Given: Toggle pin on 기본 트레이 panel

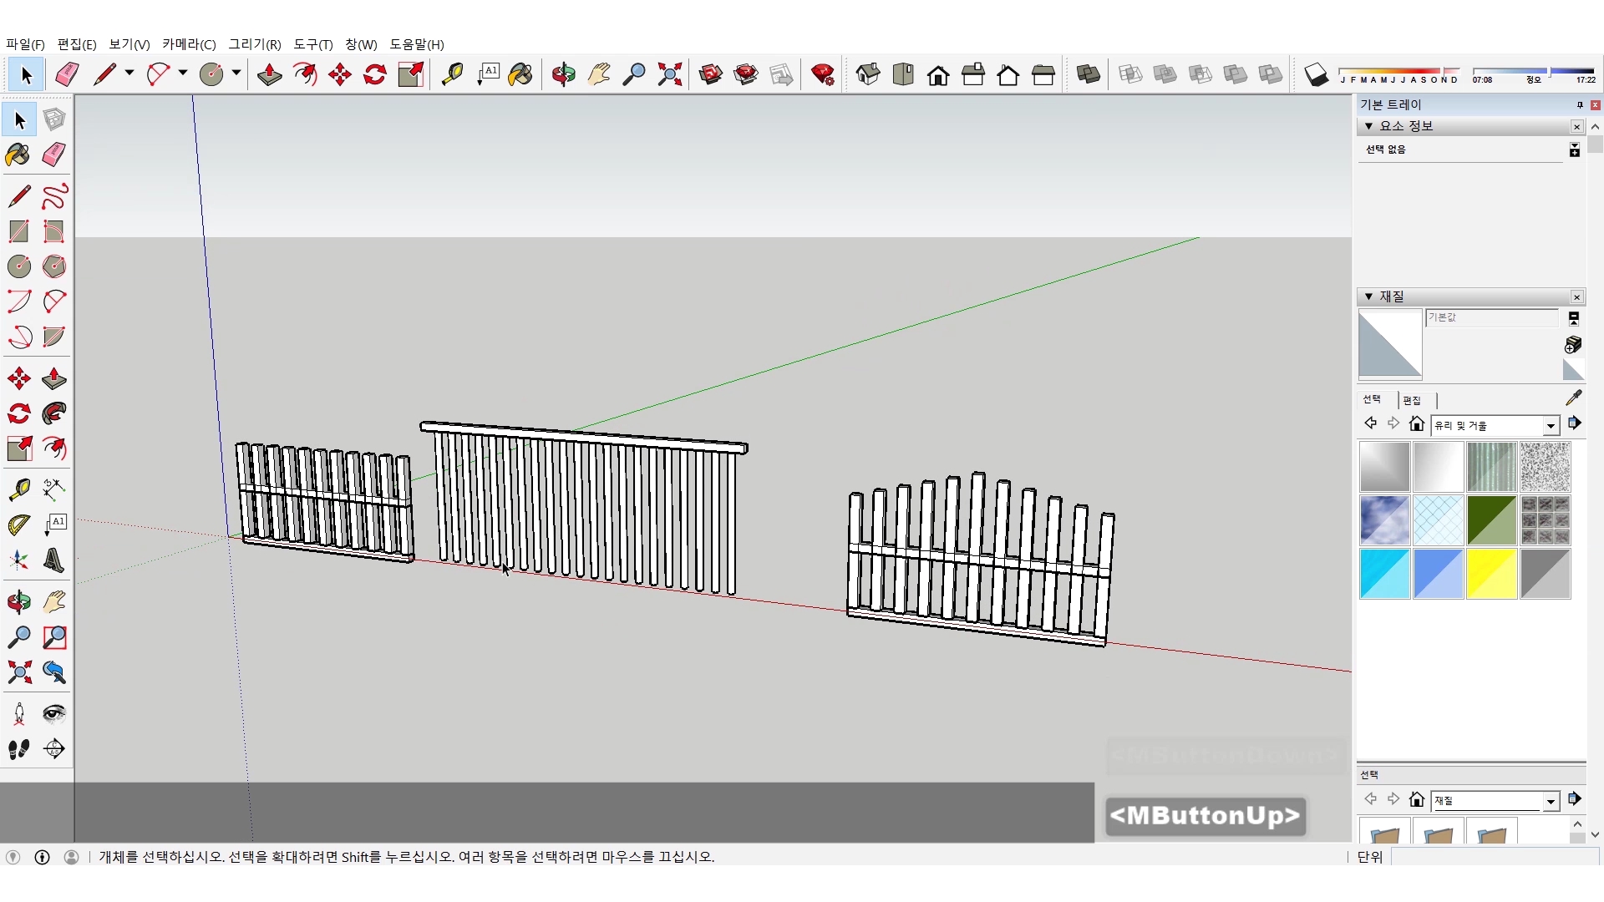Looking at the screenshot, I should [x=1579, y=104].
